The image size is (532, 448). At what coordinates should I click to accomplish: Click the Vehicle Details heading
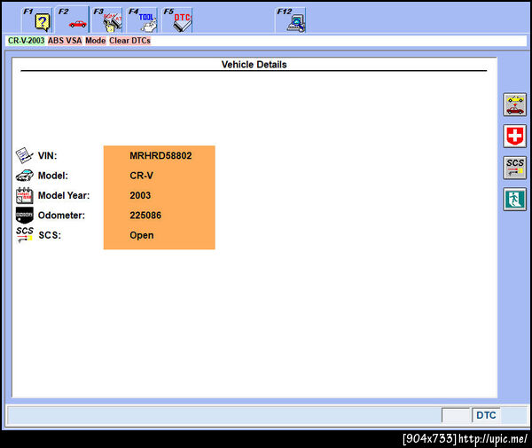coord(254,65)
